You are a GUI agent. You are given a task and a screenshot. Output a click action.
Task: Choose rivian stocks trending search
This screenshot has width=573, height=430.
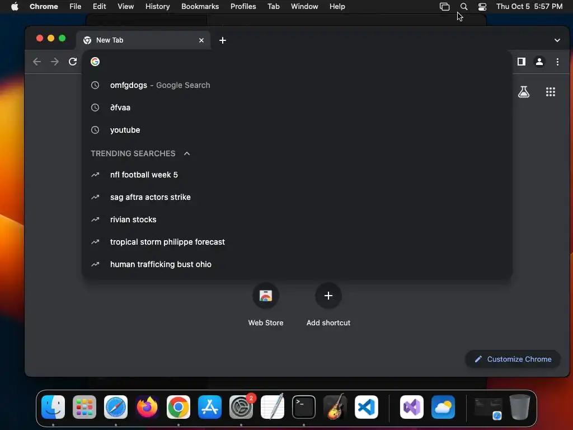[x=297, y=219]
